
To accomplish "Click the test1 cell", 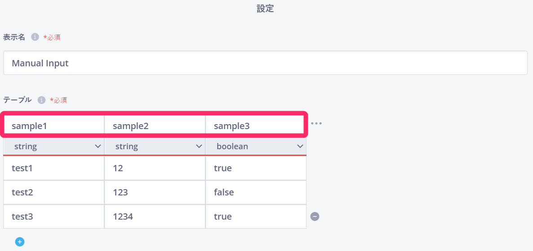I will click(54, 168).
